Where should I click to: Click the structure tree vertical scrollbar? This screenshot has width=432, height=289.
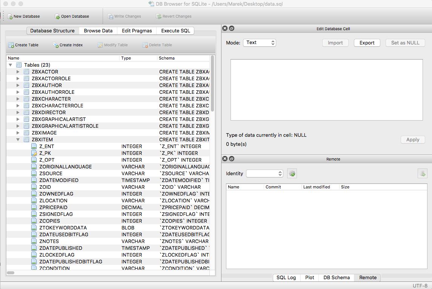pos(212,83)
